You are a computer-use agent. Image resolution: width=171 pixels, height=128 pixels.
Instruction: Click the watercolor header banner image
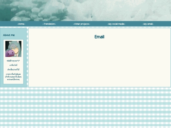pyautogui.click(x=85, y=10)
